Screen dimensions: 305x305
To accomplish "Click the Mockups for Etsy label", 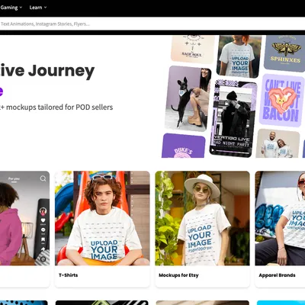I will (x=178, y=275).
